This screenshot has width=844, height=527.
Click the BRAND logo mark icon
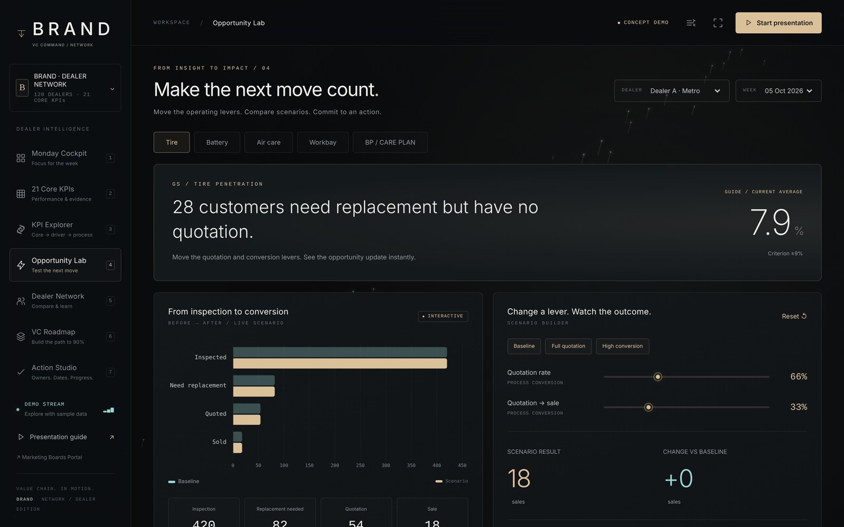(21, 33)
